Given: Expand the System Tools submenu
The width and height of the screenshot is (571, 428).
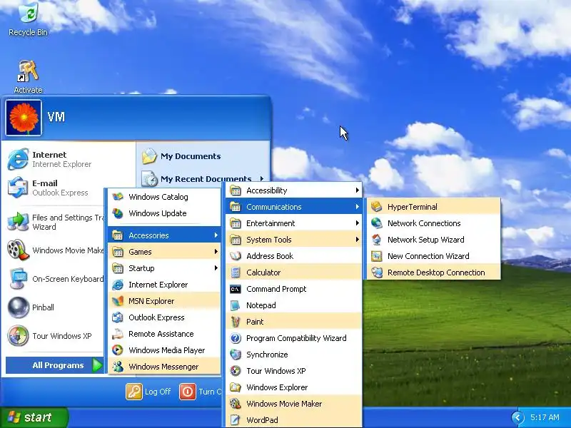Looking at the screenshot, I should (x=293, y=240).
